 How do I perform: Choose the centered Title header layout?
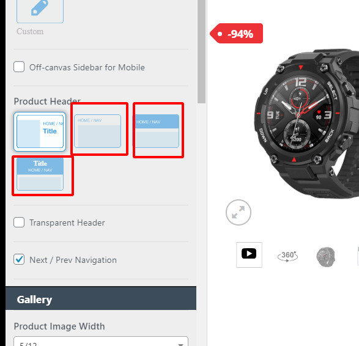[x=40, y=174]
